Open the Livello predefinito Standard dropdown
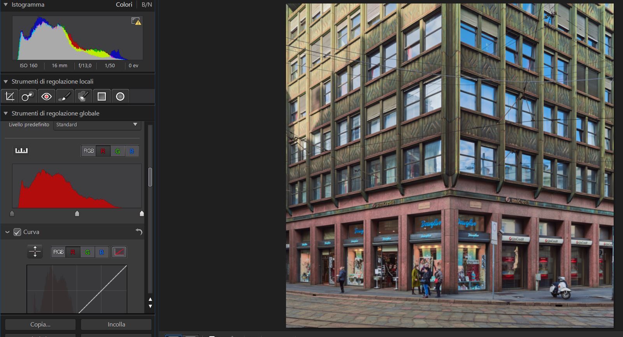The height and width of the screenshot is (337, 623). coord(97,125)
